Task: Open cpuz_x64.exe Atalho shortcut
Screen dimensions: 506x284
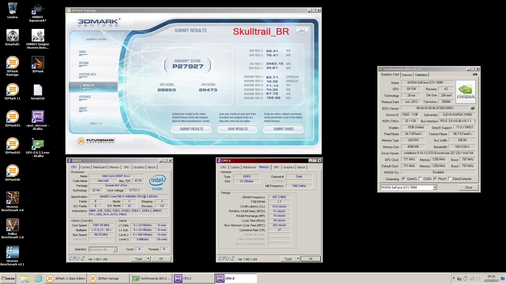Action: (38, 120)
